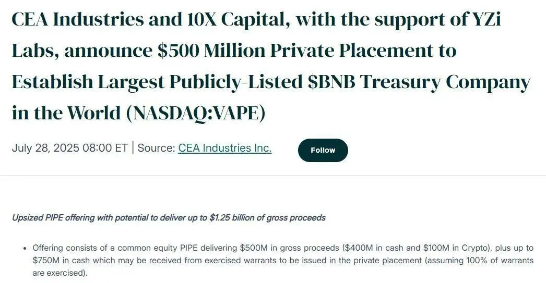Click the July 28, 2025 publication date

45,148
